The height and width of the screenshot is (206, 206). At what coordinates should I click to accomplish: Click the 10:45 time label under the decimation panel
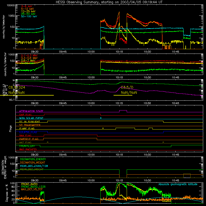[176, 181]
